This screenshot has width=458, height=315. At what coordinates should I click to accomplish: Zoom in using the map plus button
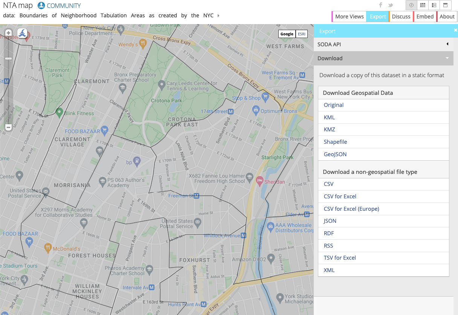(8, 33)
